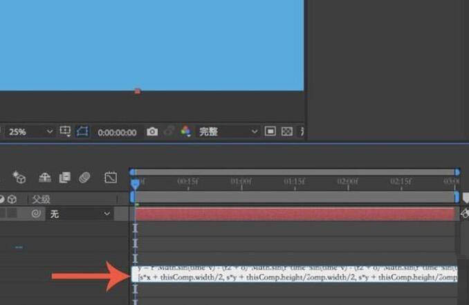Open the color channel and management icon
The image size is (469, 305).
186,131
